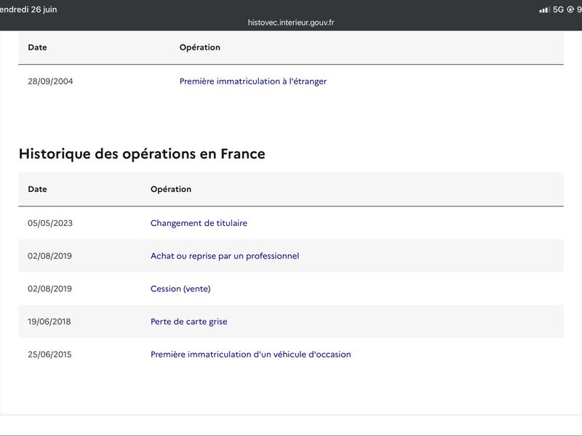Open the 'Cession (vente)' operation
Viewport: 582px width, 436px height.
point(180,288)
